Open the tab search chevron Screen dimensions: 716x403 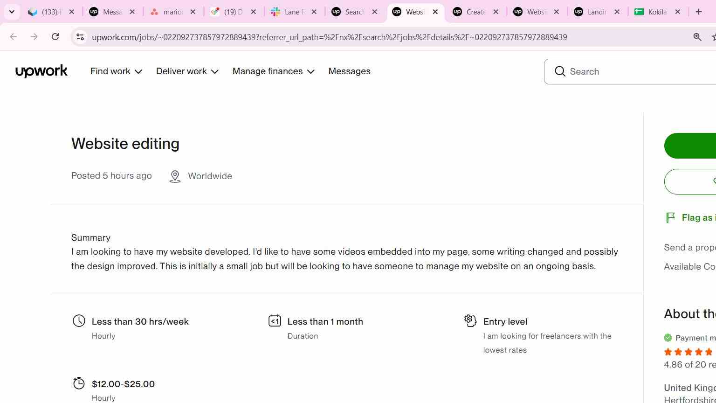(12, 12)
